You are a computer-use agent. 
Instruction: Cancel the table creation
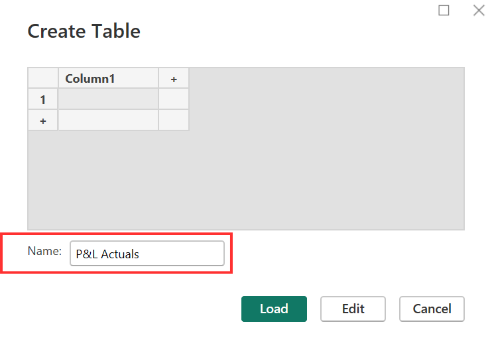tap(432, 309)
